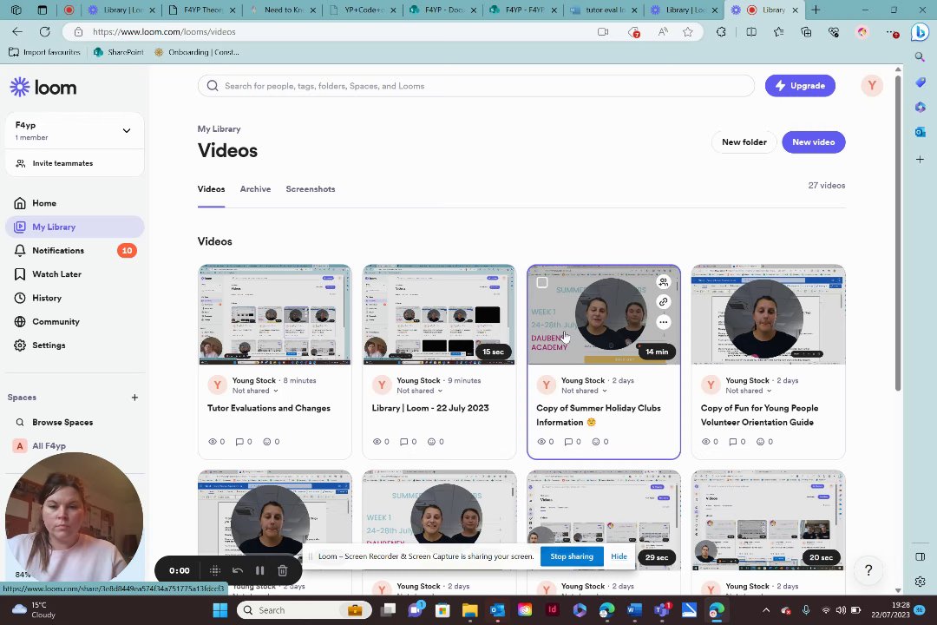This screenshot has width=937, height=625.
Task: Open Not shared dropdown for Tutor Evaluations
Action: point(255,391)
